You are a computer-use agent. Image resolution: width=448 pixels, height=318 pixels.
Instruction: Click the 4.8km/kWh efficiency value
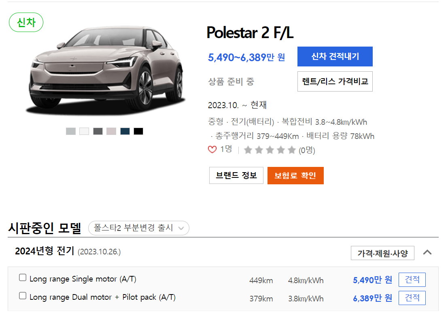click(x=306, y=281)
